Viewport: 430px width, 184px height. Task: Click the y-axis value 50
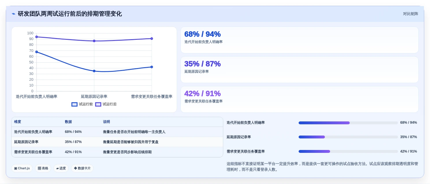point(31,62)
